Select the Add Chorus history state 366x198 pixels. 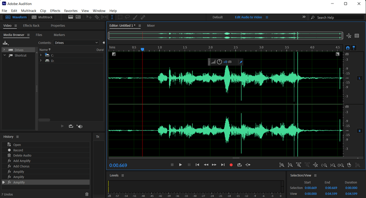tap(46, 166)
